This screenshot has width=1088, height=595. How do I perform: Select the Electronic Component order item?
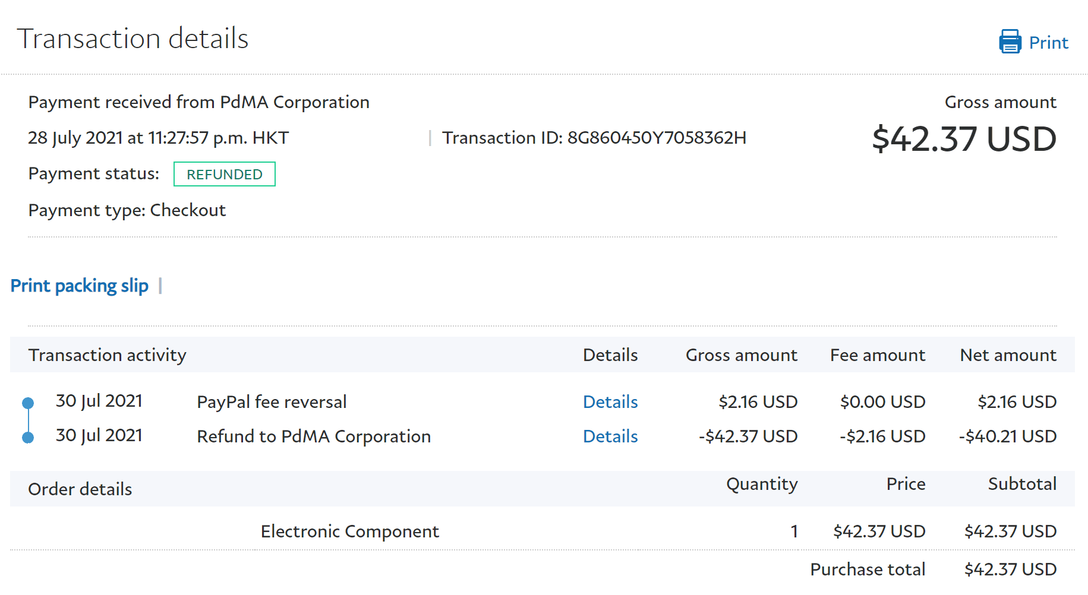tap(349, 531)
